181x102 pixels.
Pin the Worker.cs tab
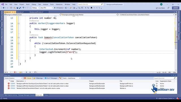click(13, 12)
